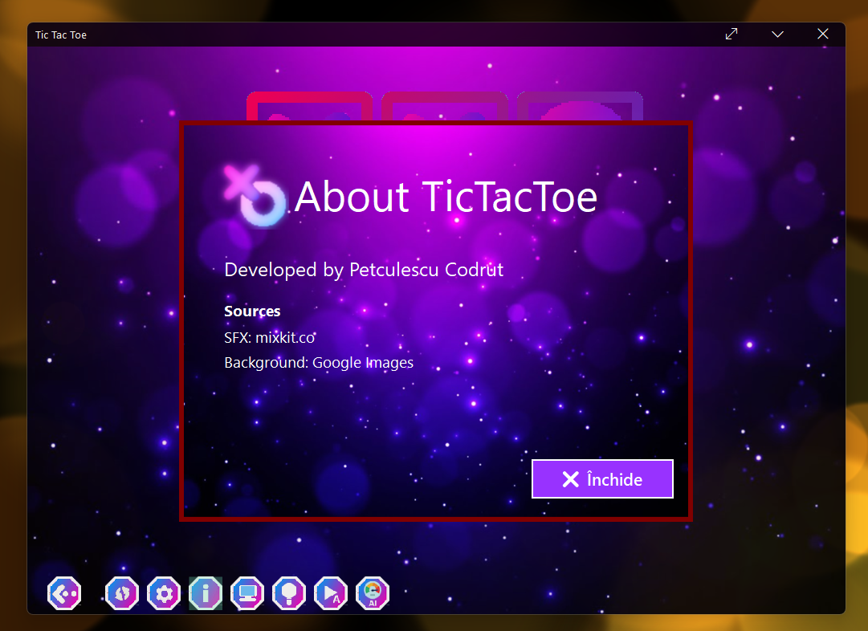This screenshot has height=631, width=868.
Task: Toggle the highlighted info icon
Action: pos(206,593)
